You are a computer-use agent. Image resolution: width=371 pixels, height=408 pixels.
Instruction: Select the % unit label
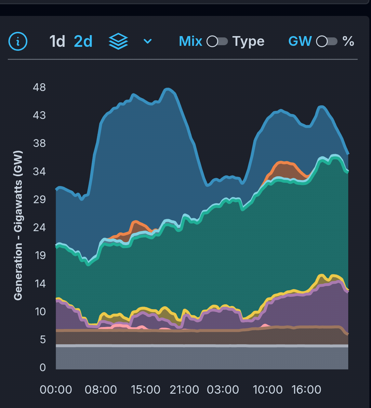point(348,41)
